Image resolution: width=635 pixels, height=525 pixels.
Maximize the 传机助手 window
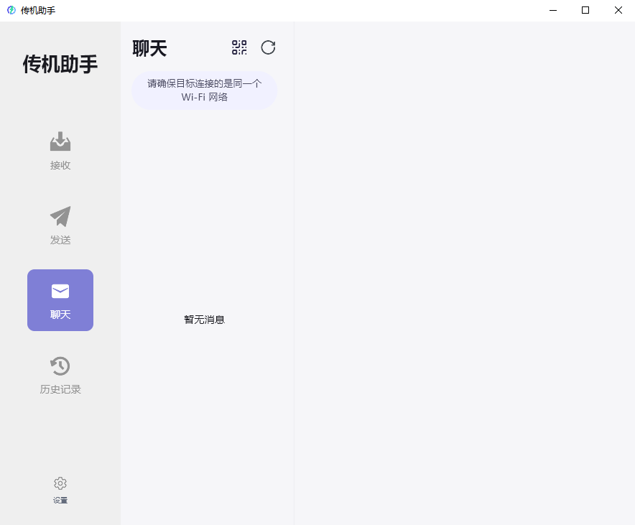pos(585,11)
